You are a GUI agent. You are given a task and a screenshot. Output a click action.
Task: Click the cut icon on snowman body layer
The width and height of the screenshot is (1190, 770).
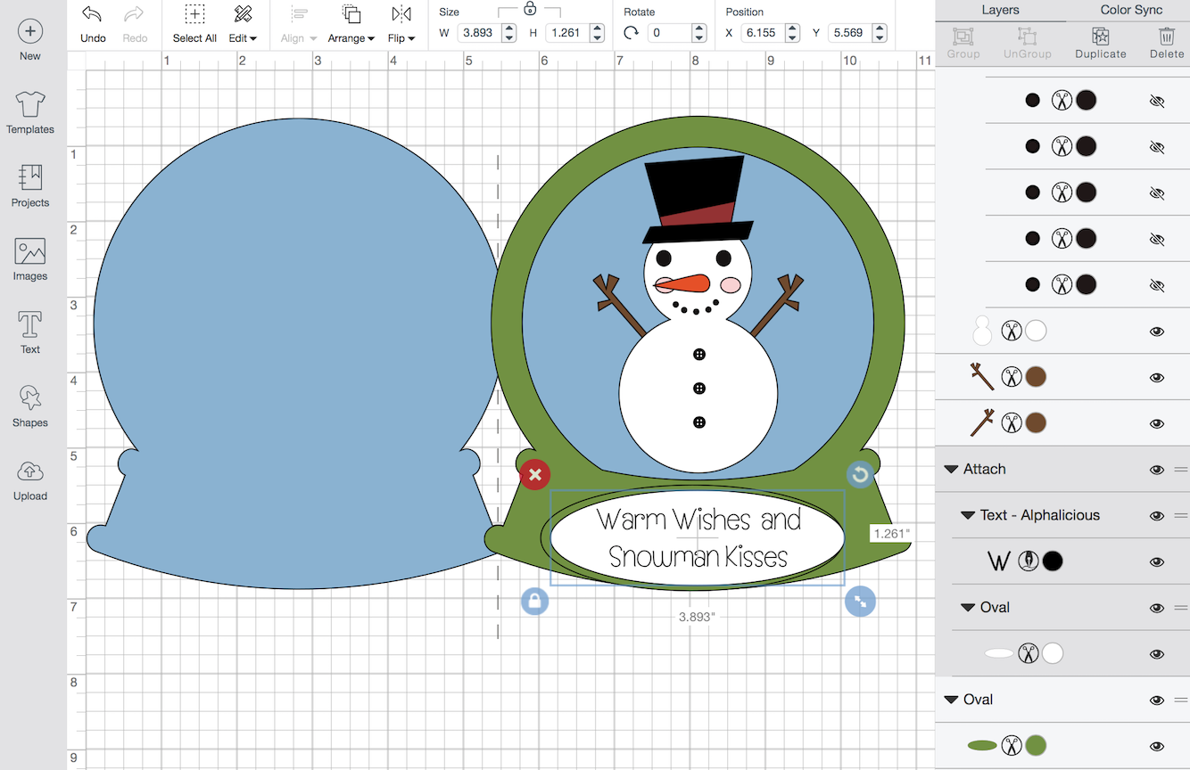[x=1012, y=331]
